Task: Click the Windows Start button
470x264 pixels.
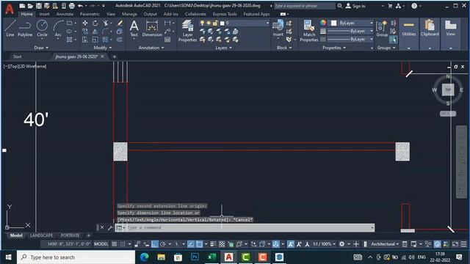Action: coord(8,257)
